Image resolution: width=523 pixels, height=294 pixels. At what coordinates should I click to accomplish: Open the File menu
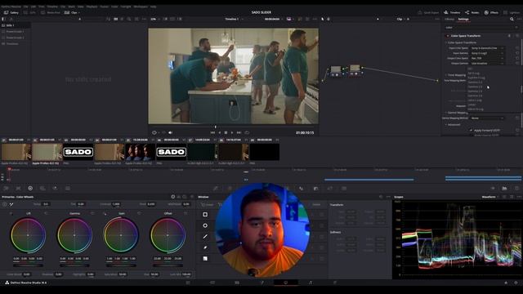pos(25,7)
